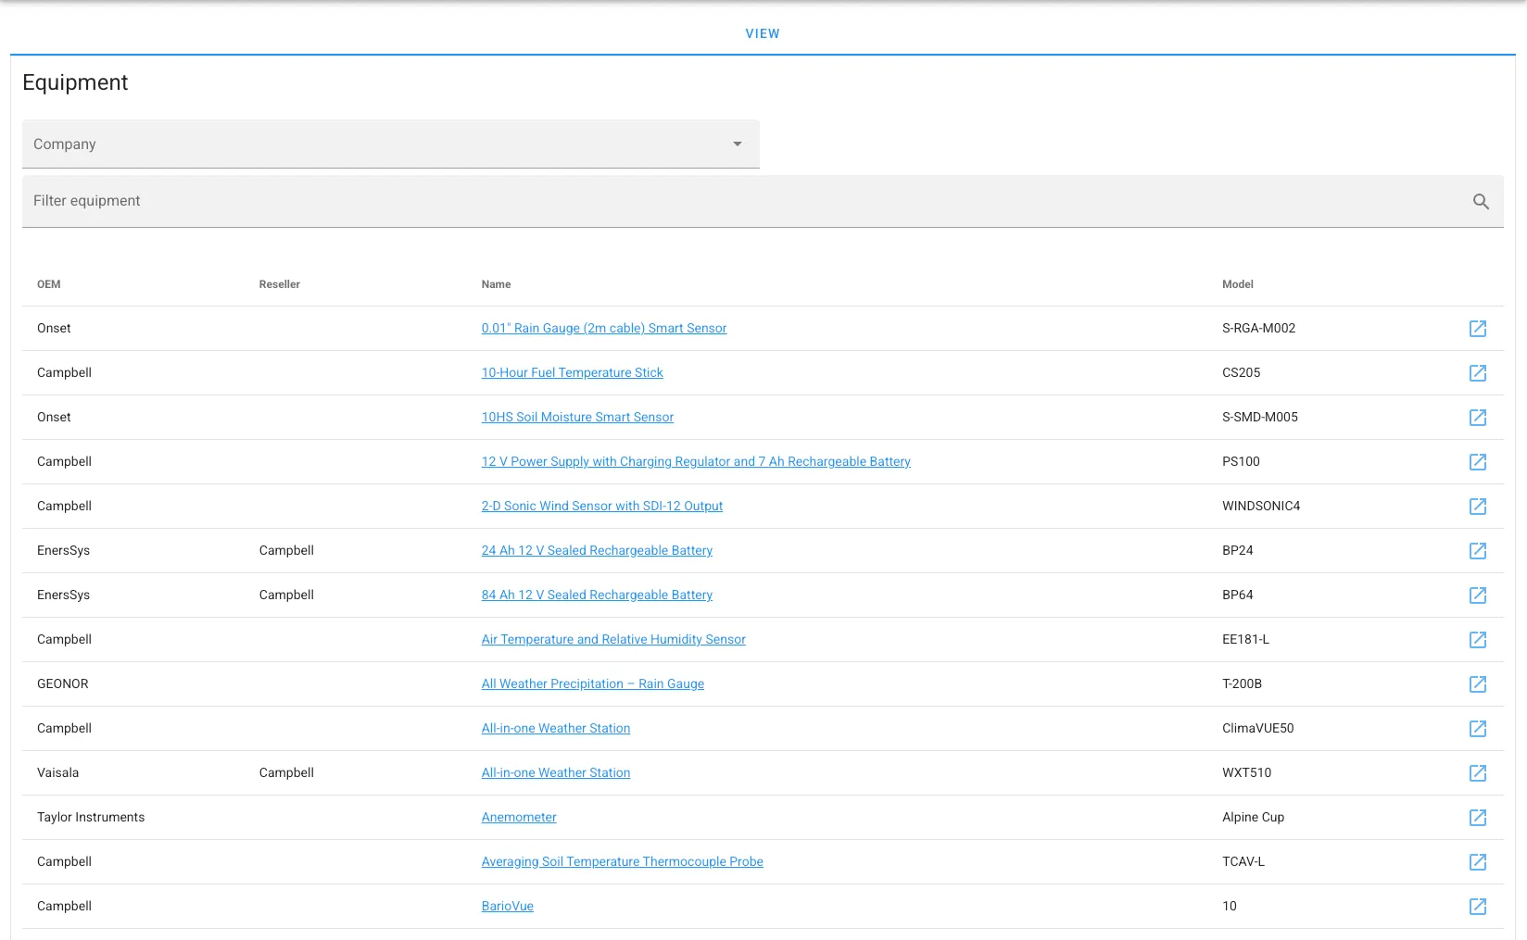This screenshot has height=940, width=1527.
Task: Open external link icon for ClimaVUE50 row
Action: 1478,729
